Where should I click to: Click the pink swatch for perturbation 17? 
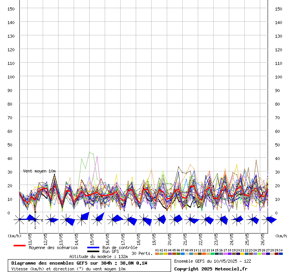coord(225,254)
